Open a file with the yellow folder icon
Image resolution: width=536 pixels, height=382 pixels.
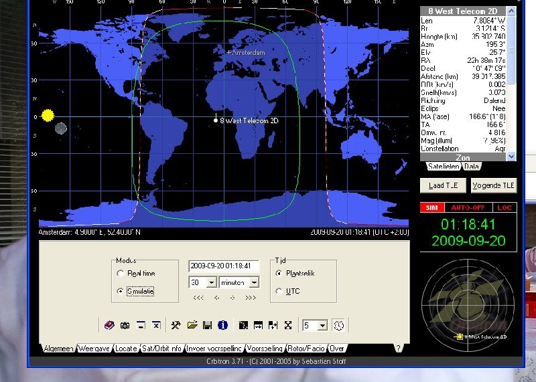192,325
